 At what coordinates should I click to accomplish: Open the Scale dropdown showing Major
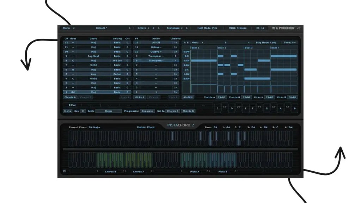pos(109,111)
